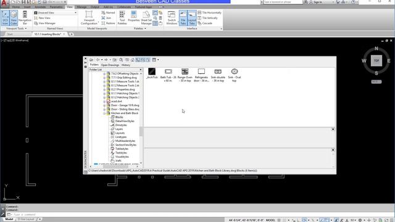Toggle File Tabs in Interface panel

click(183, 18)
